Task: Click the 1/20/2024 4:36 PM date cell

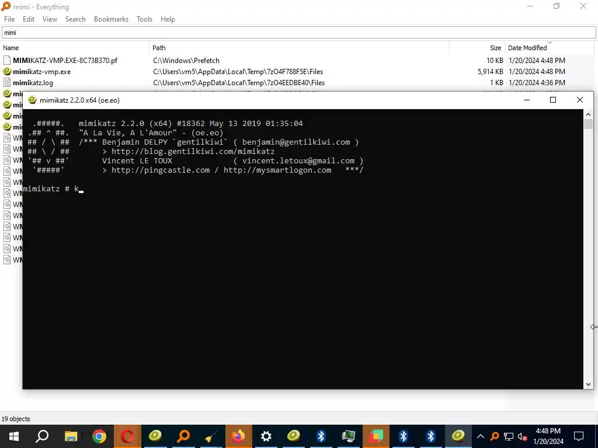Action: click(x=537, y=83)
